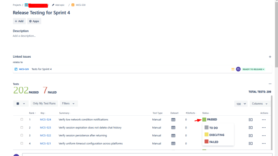The image size is (278, 156).
Task: Select checkbox for MCS-521 row
Action: [x=22, y=143]
